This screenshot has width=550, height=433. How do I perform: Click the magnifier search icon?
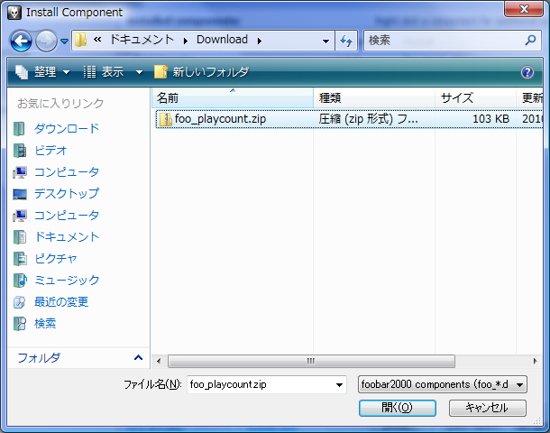(530, 41)
